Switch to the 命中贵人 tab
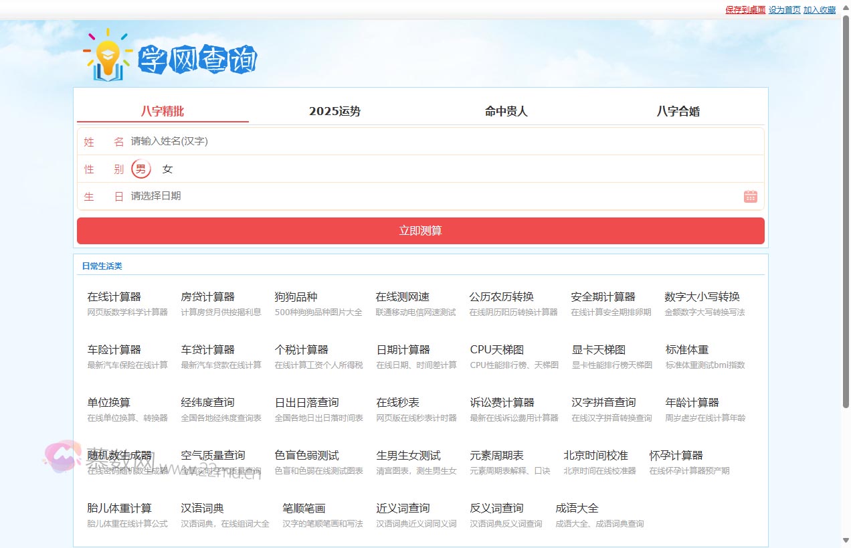851x548 pixels. tap(504, 111)
